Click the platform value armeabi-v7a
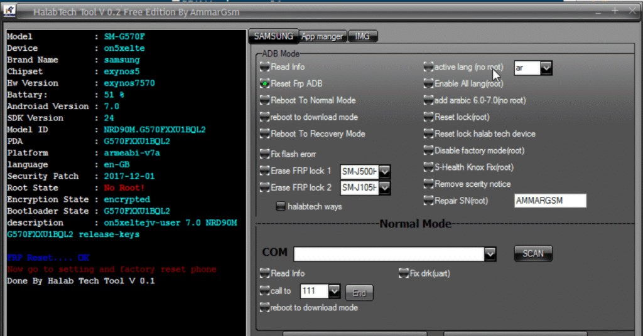 (x=132, y=153)
